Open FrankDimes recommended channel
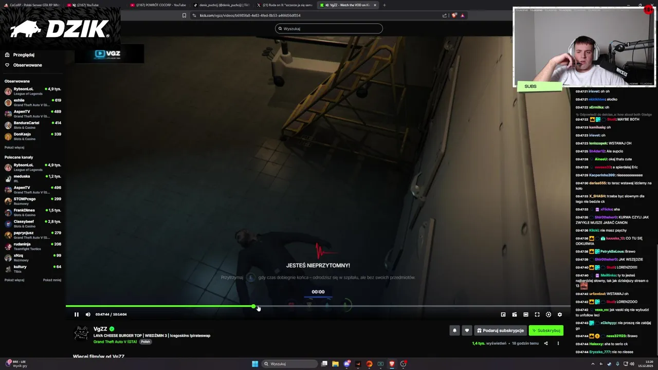 pyautogui.click(x=33, y=213)
